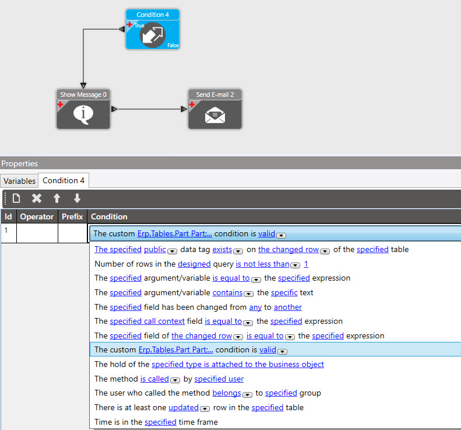The height and width of the screenshot is (430, 461).
Task: Select 'The hold of the' condition option
Action: click(275, 365)
